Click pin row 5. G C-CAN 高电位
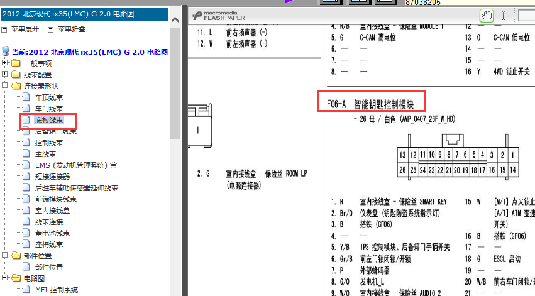 pyautogui.click(x=363, y=38)
